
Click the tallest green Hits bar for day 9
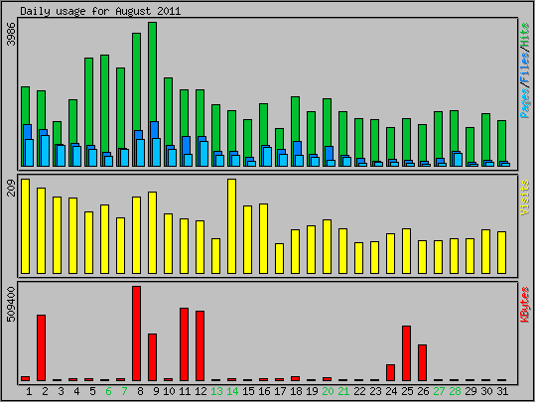coord(153,94)
